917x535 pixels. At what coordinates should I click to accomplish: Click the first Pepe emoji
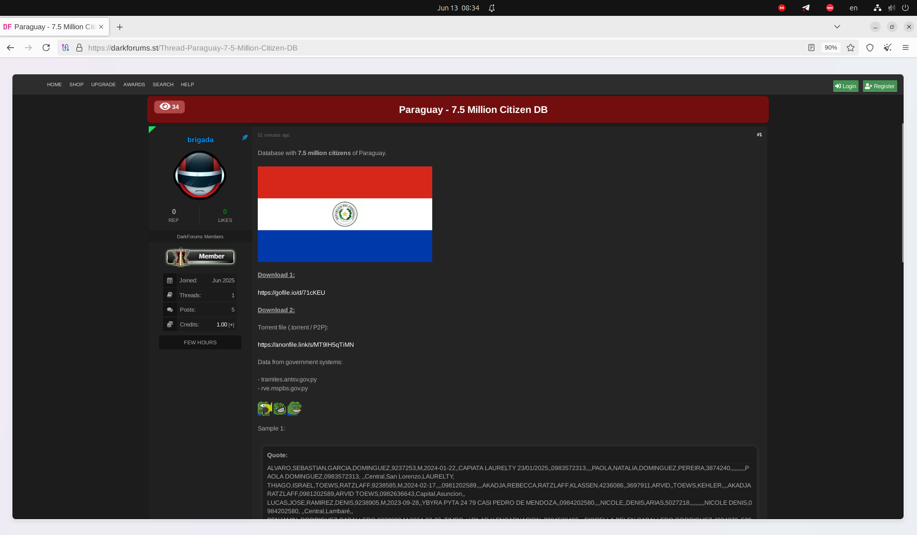point(265,409)
